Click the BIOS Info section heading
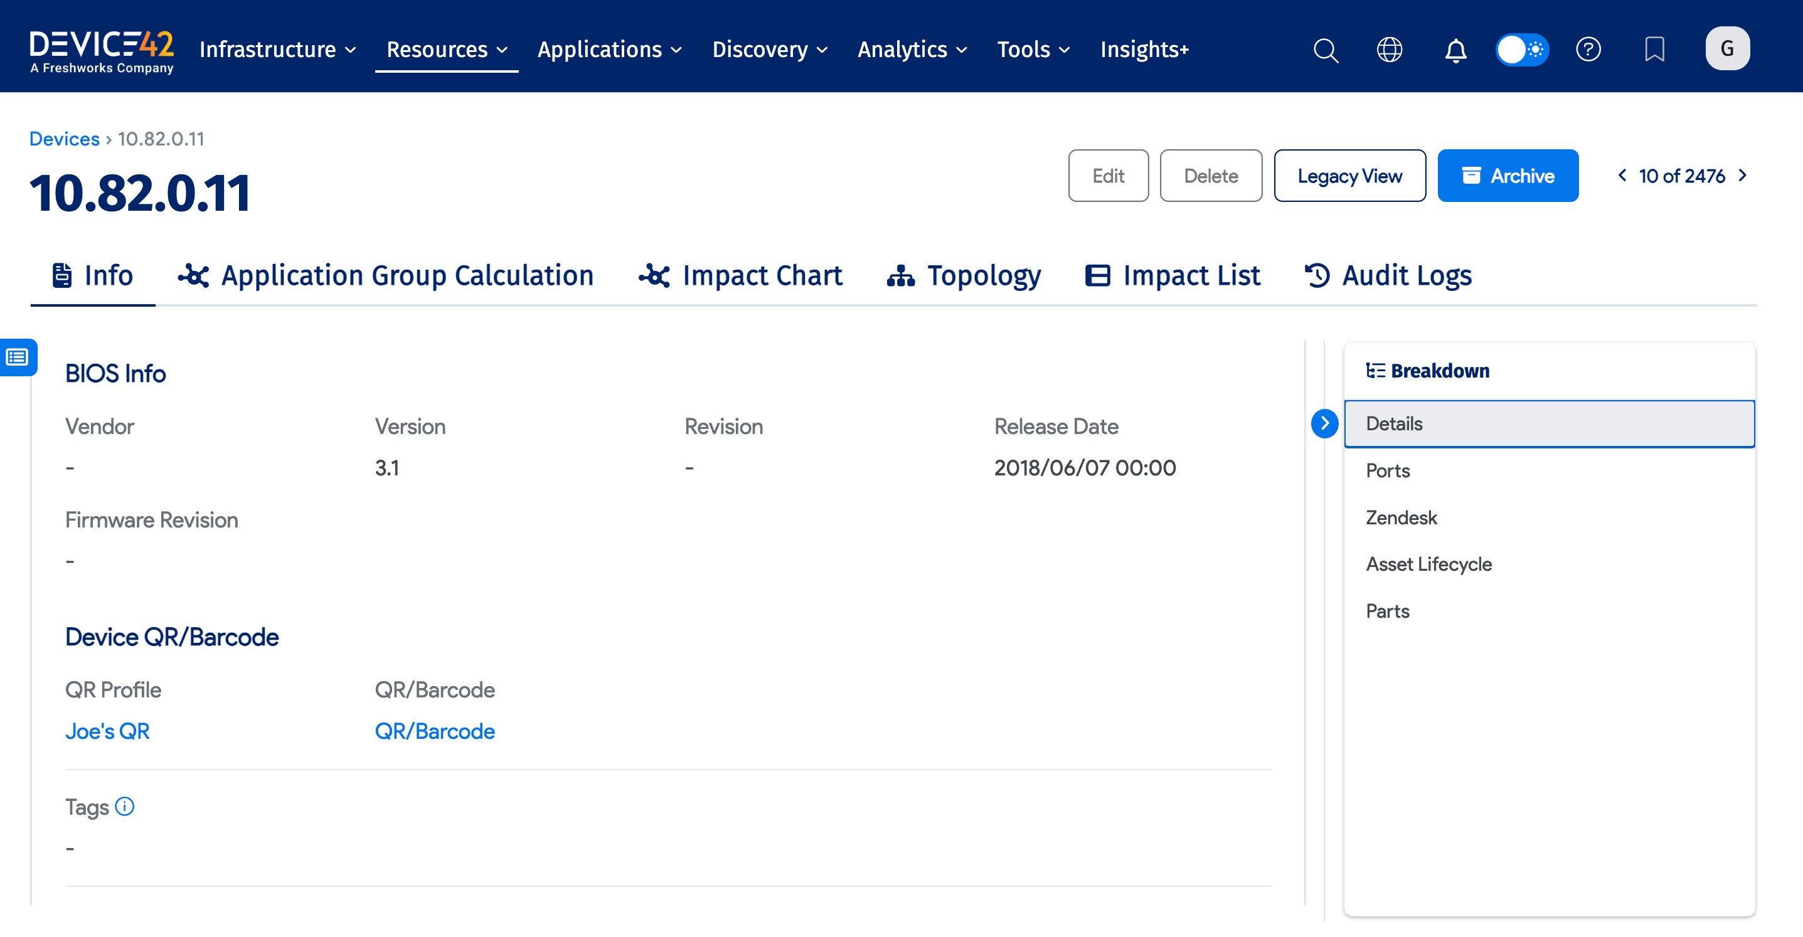 (x=115, y=373)
